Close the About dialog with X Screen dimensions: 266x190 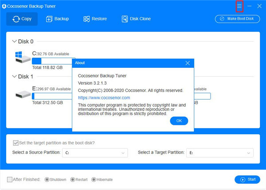188,63
